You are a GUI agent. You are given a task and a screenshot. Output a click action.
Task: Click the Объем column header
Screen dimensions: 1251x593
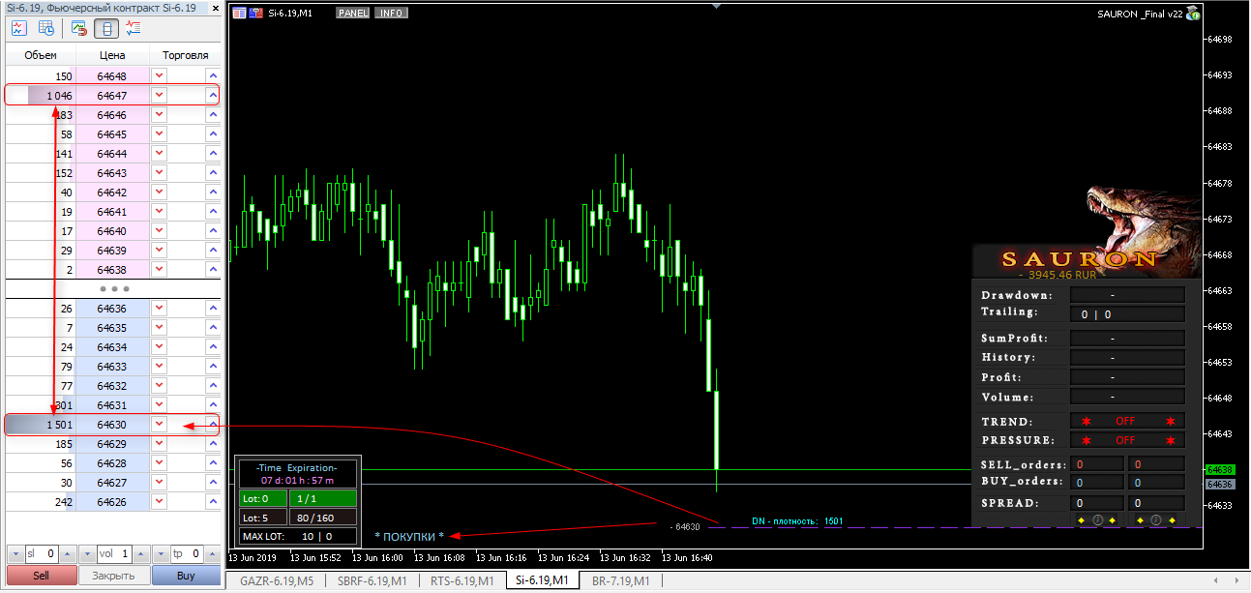(x=41, y=55)
